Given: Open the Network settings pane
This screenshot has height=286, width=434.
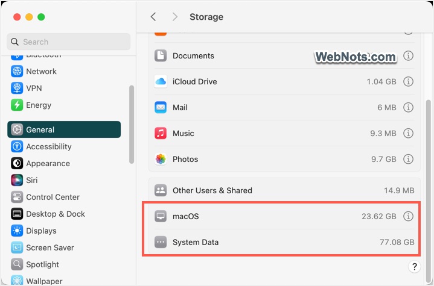Looking at the screenshot, I should tap(64, 71).
